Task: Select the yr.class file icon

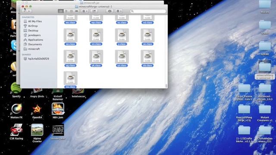Action: (x=122, y=56)
